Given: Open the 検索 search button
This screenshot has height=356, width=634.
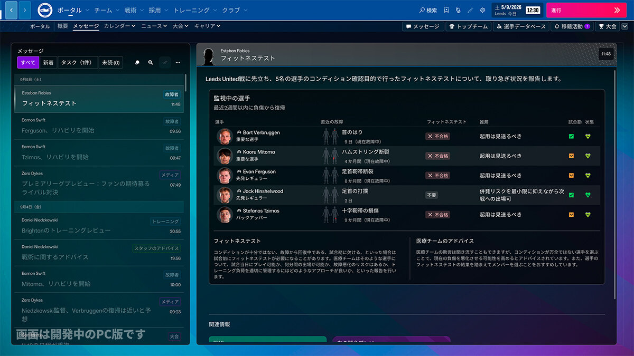Looking at the screenshot, I should [428, 10].
